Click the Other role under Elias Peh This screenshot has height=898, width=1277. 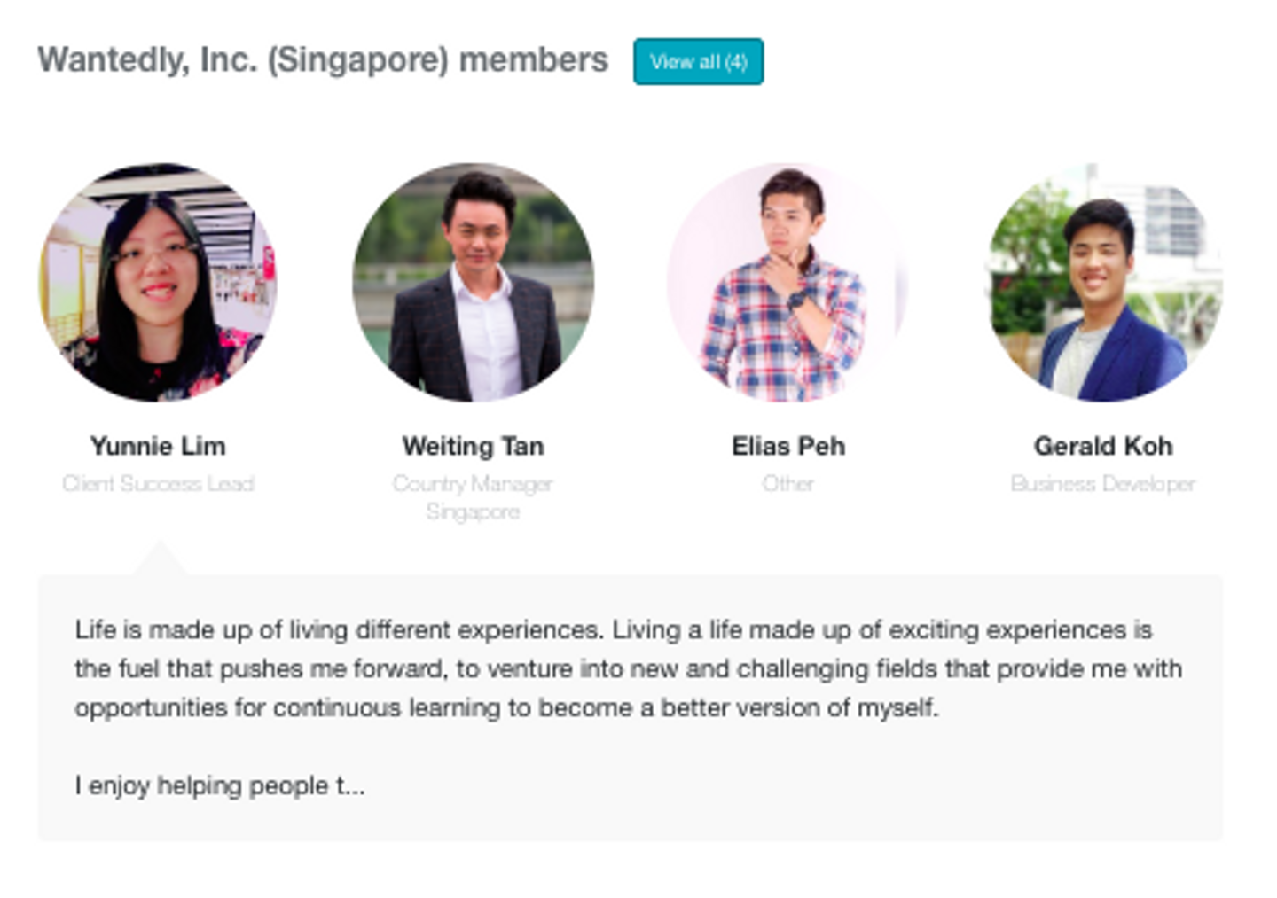(787, 484)
